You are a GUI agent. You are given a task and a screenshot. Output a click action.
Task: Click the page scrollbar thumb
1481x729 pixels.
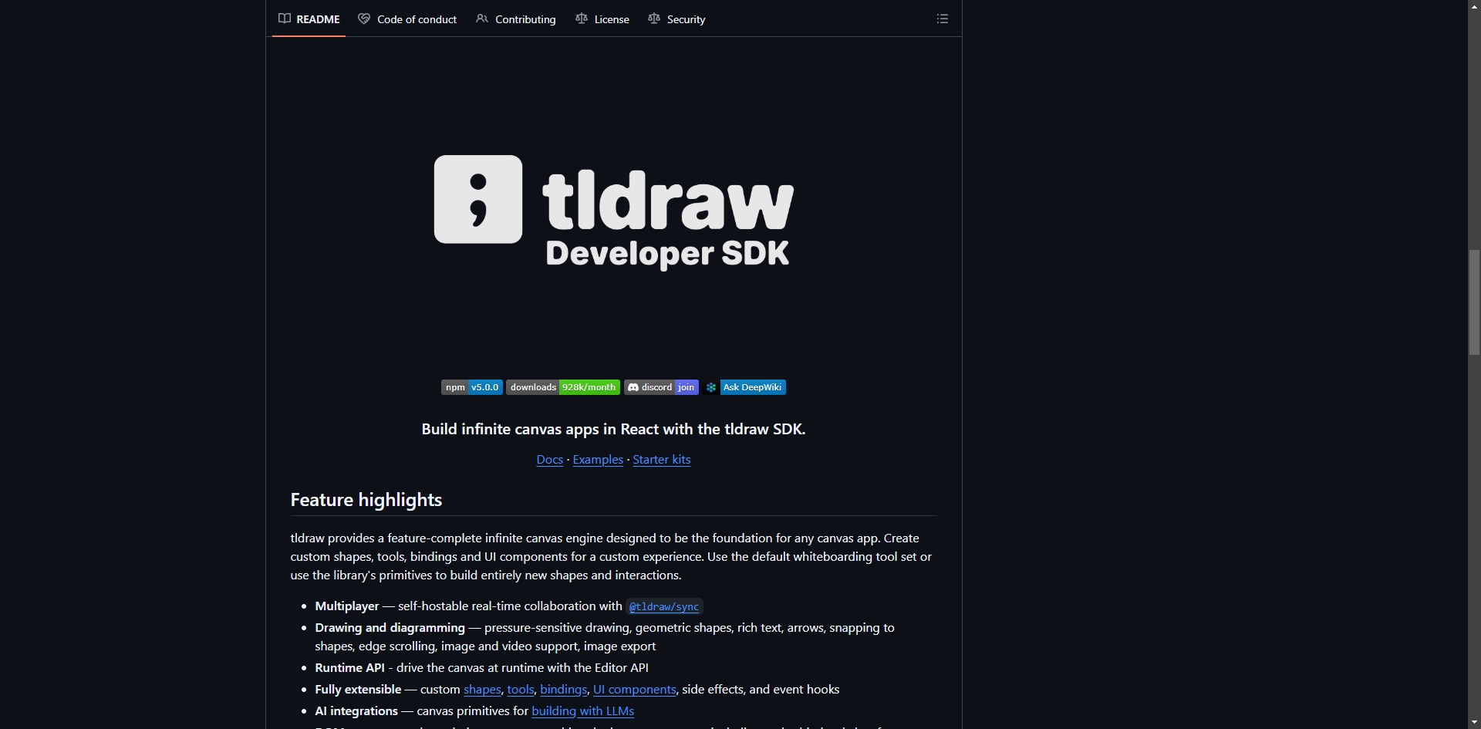pos(1474,302)
